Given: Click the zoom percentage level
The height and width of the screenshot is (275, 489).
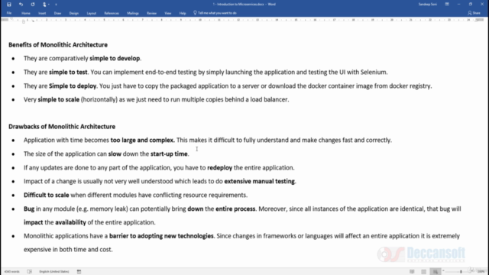Looking at the screenshot, I should click(x=481, y=272).
